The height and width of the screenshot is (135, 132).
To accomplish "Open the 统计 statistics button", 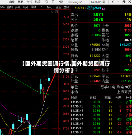I will [26, 7].
